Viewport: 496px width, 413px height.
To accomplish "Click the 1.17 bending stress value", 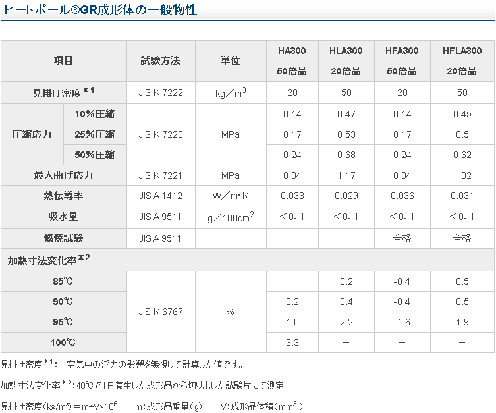I will tap(346, 175).
